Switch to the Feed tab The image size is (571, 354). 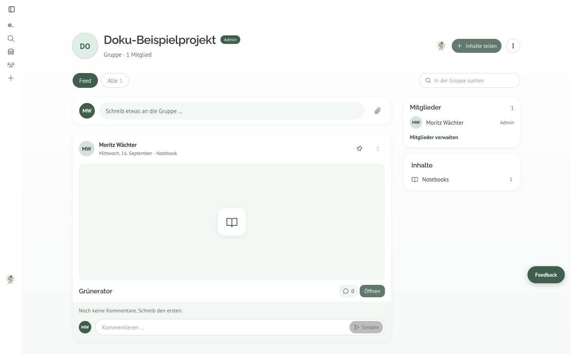point(85,80)
